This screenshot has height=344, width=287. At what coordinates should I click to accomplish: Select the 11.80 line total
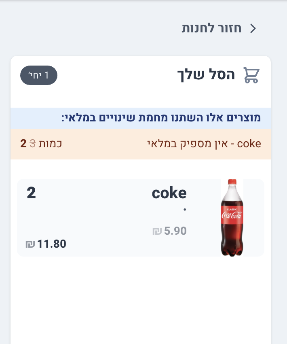(x=52, y=244)
